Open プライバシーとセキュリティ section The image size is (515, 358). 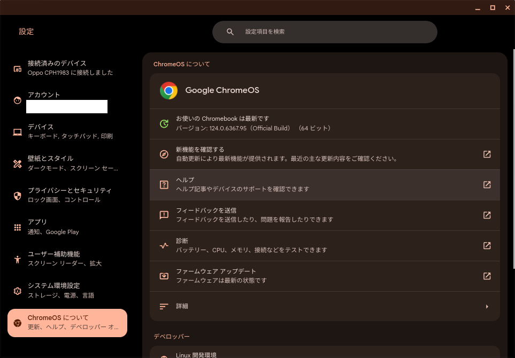(67, 195)
